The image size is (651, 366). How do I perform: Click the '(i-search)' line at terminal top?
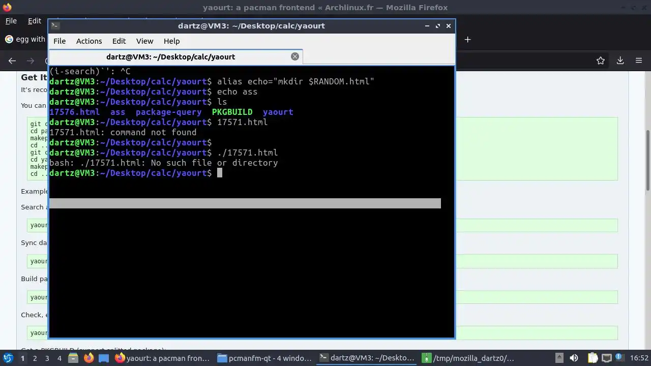point(90,71)
